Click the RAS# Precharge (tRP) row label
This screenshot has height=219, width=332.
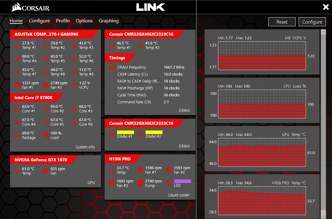point(135,88)
